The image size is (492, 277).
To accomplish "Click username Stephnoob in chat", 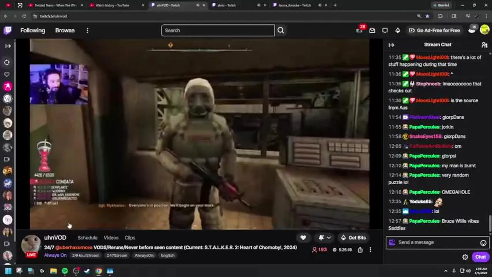I will point(428,83).
